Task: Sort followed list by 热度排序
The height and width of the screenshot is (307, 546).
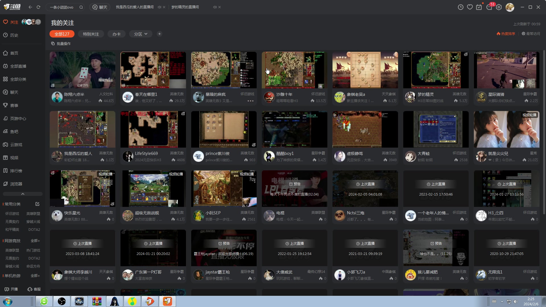Action: pyautogui.click(x=506, y=34)
